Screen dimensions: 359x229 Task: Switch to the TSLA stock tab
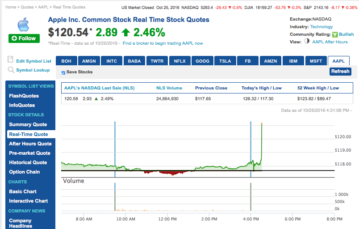pyautogui.click(x=225, y=61)
